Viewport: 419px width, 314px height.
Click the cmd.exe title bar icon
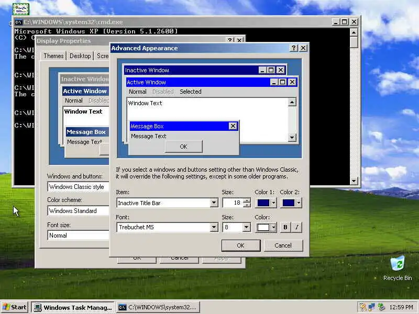pyautogui.click(x=18, y=22)
